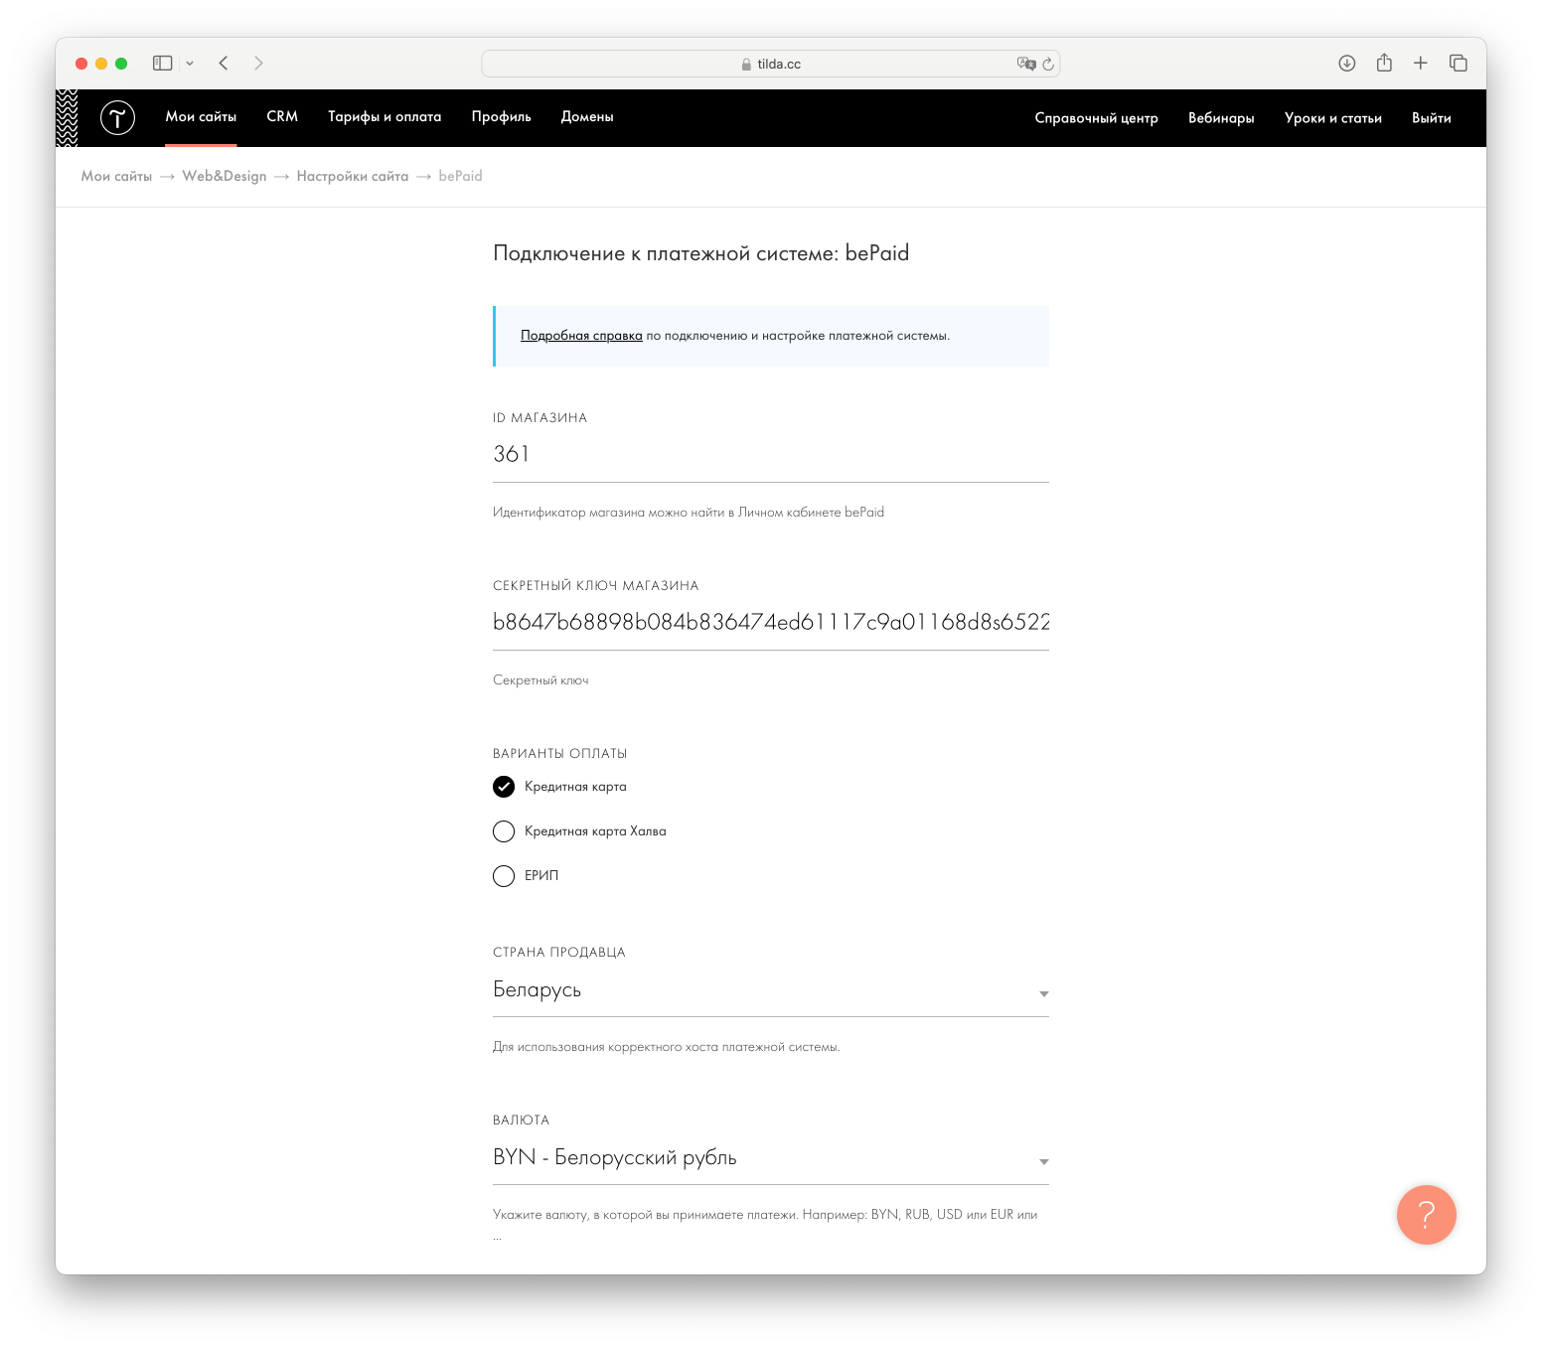Open the Страна продавца dropdown Беларусь
The image size is (1542, 1348).
[x=770, y=990]
